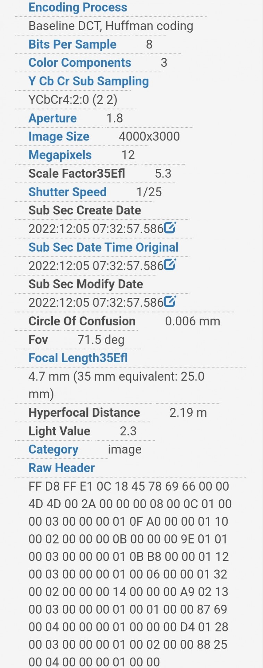Open the Raw Header link
Image resolution: width=263 pixels, height=668 pixels.
pyautogui.click(x=61, y=468)
